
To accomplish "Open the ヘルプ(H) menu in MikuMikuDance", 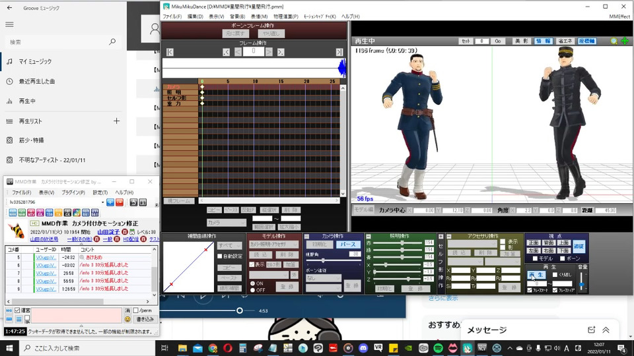I will [x=351, y=16].
